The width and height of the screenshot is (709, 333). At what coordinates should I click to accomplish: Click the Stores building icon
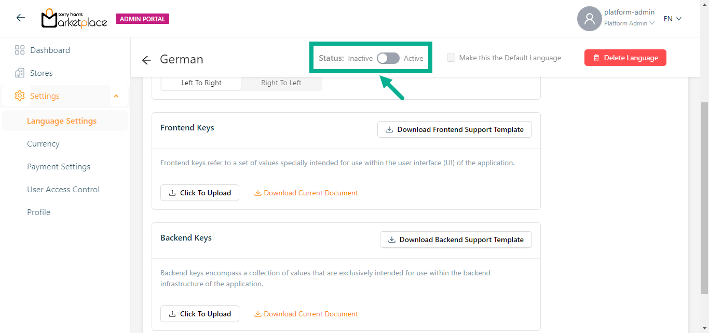click(20, 73)
